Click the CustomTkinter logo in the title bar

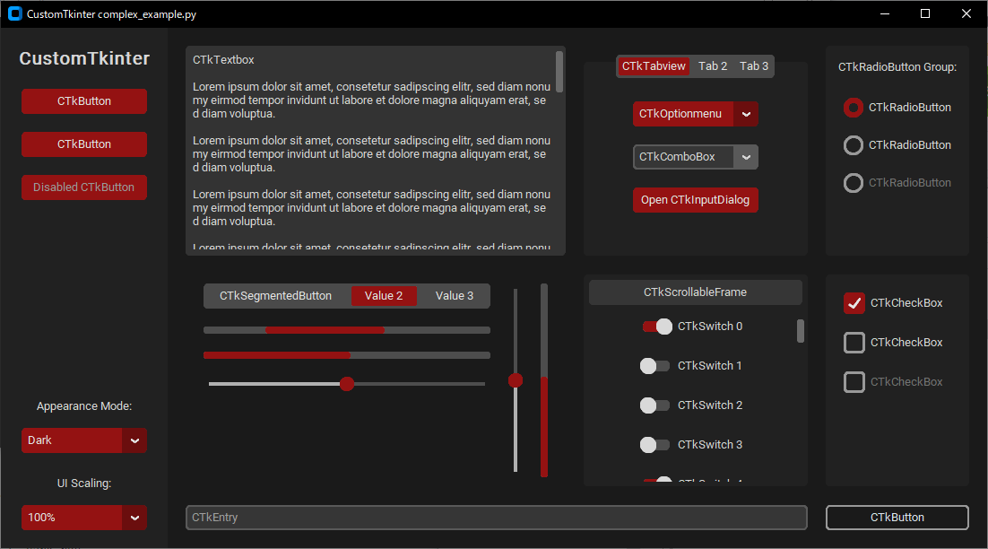pyautogui.click(x=14, y=13)
